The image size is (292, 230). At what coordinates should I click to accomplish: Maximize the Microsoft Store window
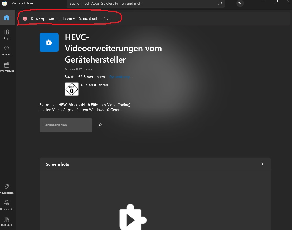point(276,2)
